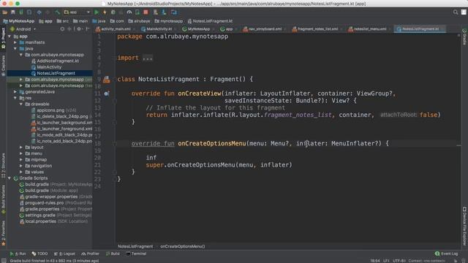Viewport: 468px width, 263px height.
Task: Click the class gutter icon beside NotesListFragment
Action: tap(107, 80)
